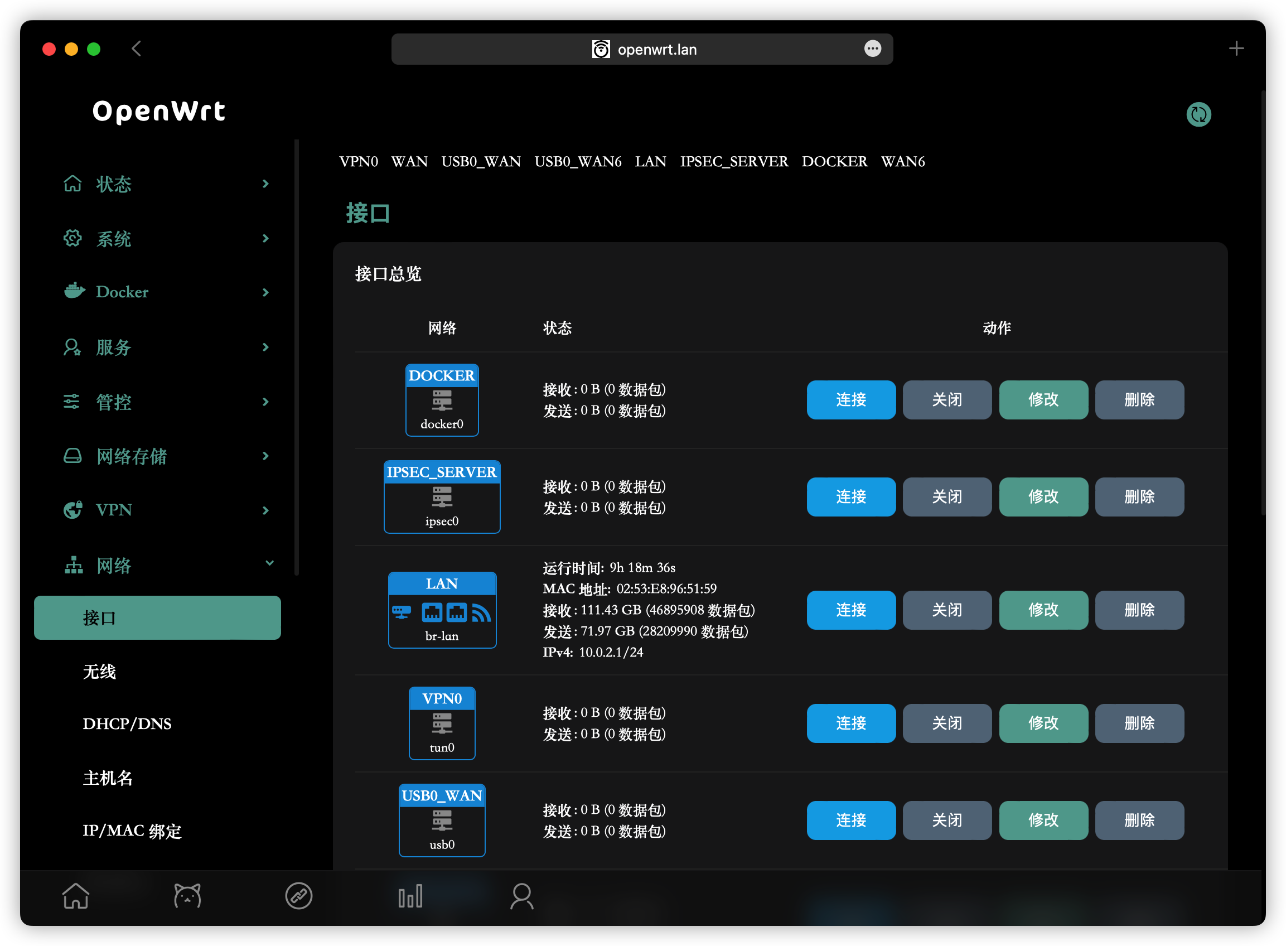1286x946 pixels.
Task: Click the LAN IPv4 address 10.0.2.1/24
Action: pos(611,652)
